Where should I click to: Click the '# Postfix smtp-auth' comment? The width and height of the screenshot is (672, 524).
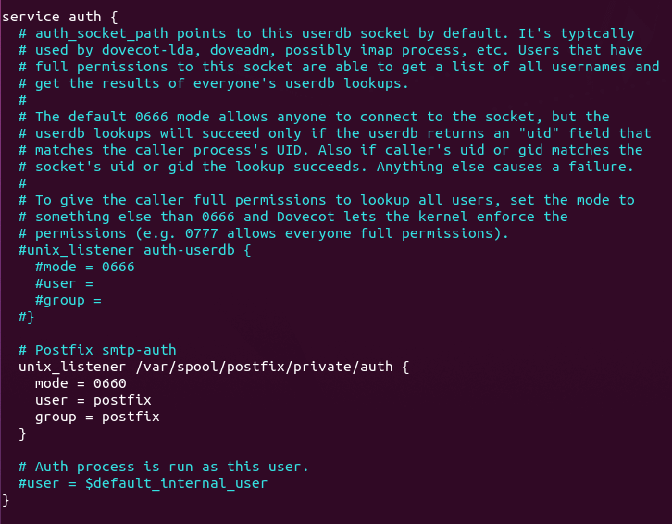[97, 350]
